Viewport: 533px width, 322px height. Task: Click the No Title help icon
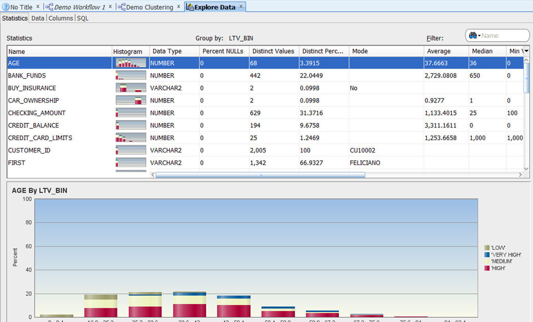pyautogui.click(x=6, y=7)
